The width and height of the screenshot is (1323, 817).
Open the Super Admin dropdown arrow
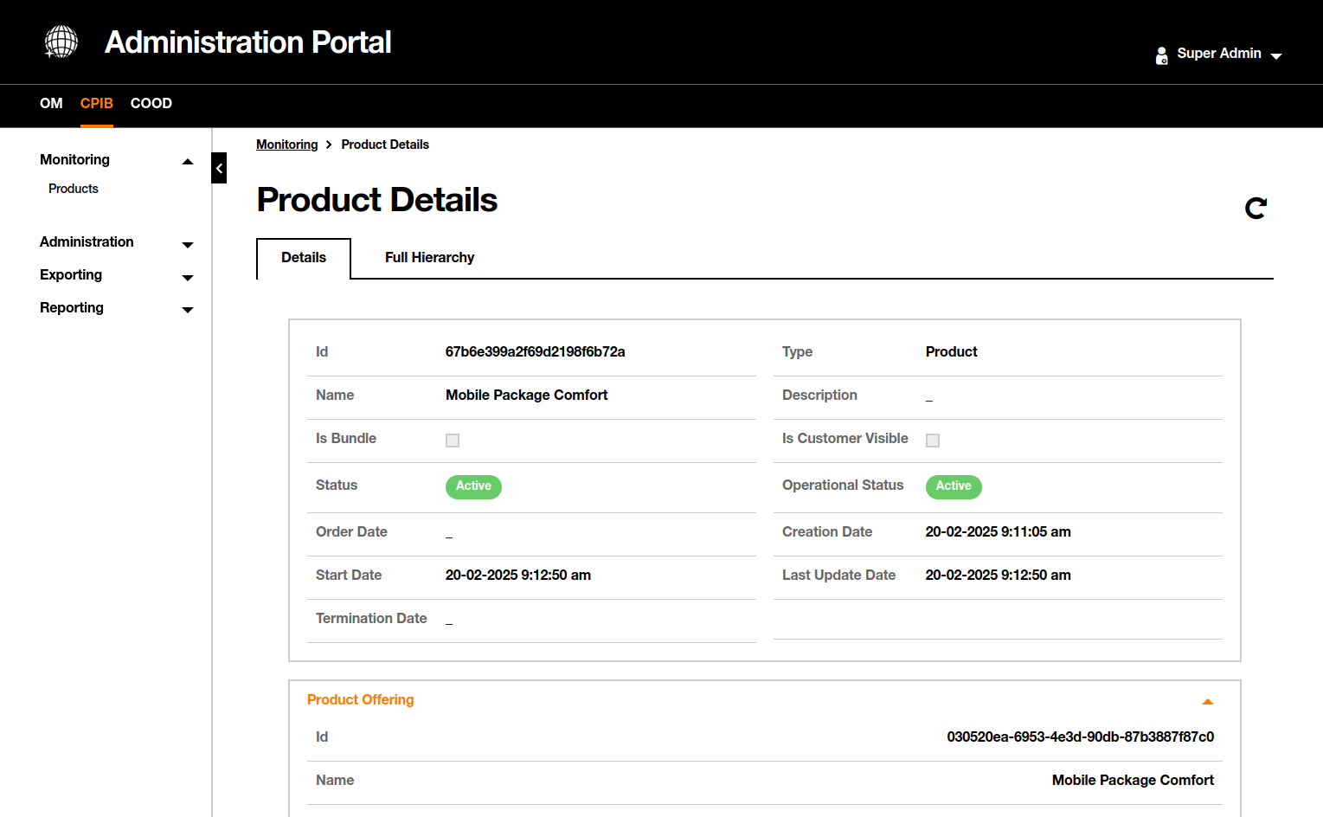(x=1276, y=56)
